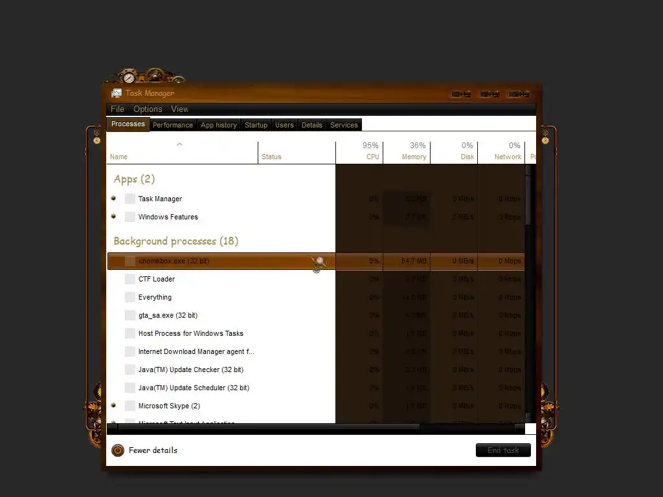Expand the Microsoft Skype (2) group

tap(113, 405)
